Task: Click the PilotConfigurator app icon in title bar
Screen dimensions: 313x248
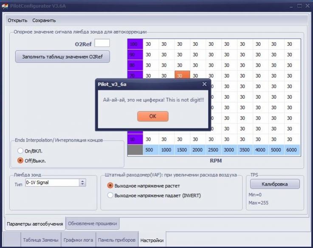Action: tap(5, 6)
